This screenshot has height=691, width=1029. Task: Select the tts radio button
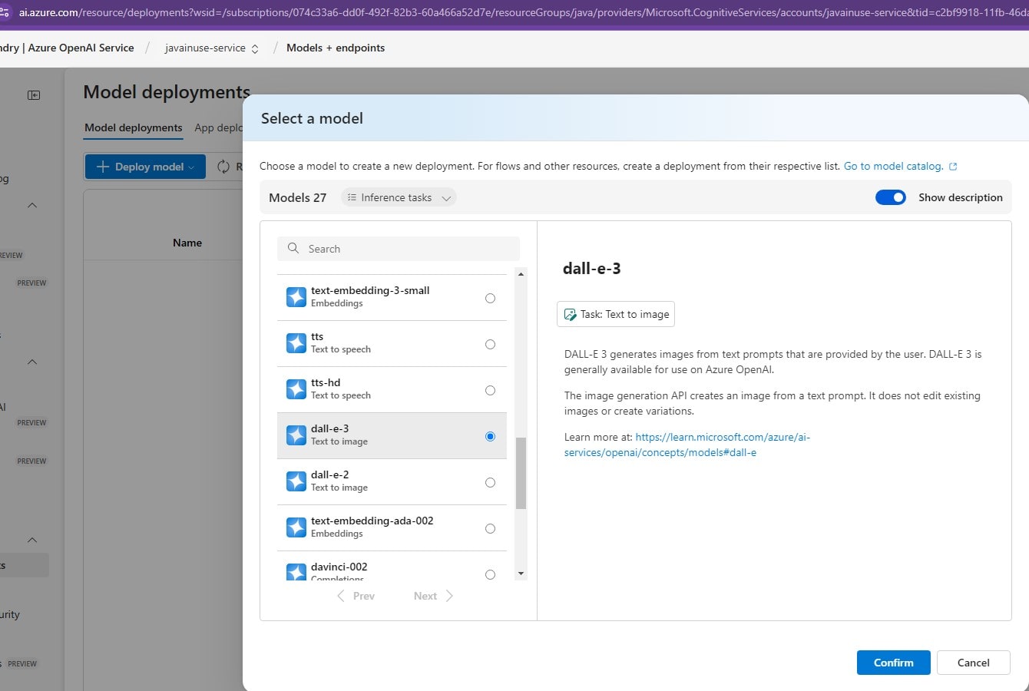(490, 344)
